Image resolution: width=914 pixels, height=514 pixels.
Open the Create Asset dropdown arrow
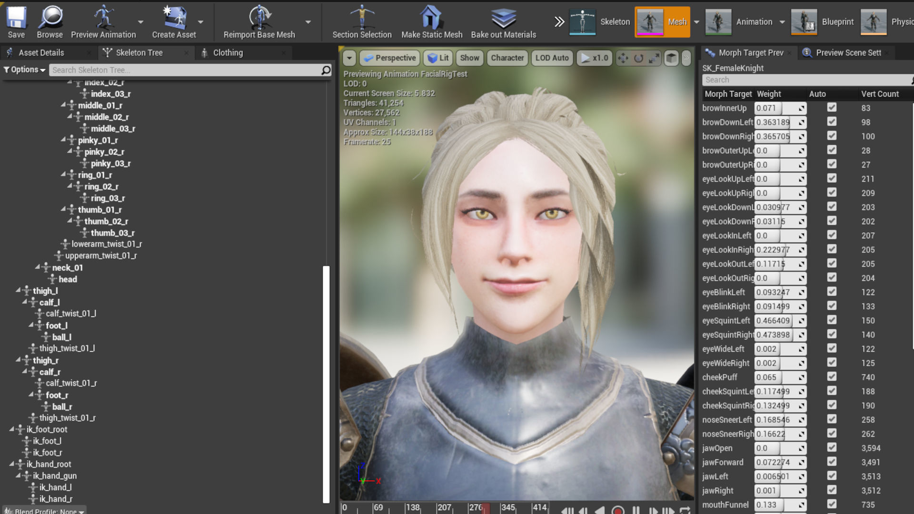point(200,22)
